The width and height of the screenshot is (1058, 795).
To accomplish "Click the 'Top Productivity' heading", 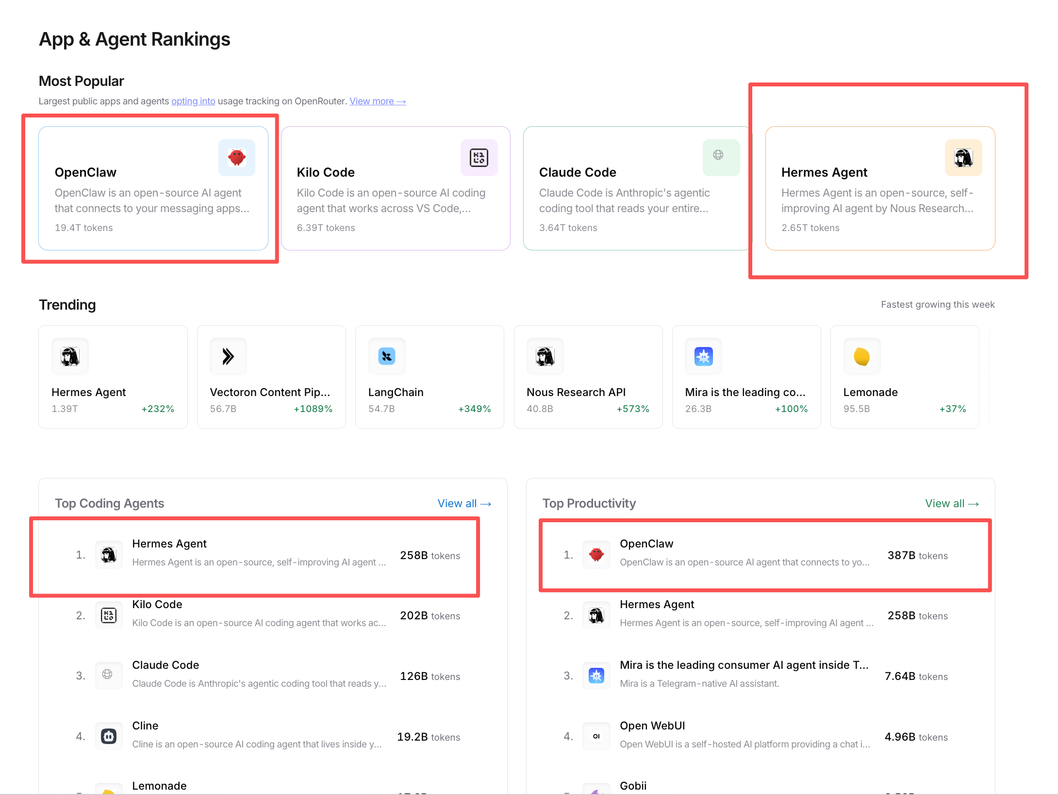I will pos(589,503).
